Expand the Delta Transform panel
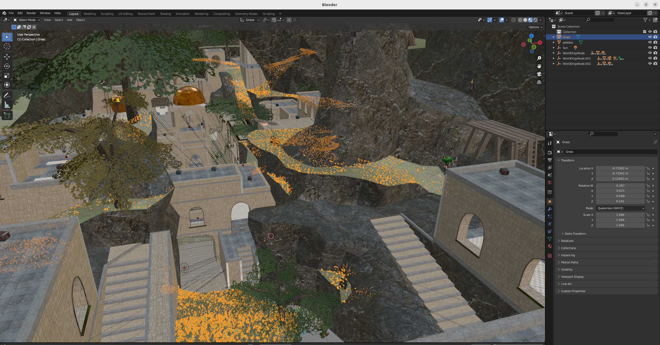The width and height of the screenshot is (660, 345). pos(575,234)
